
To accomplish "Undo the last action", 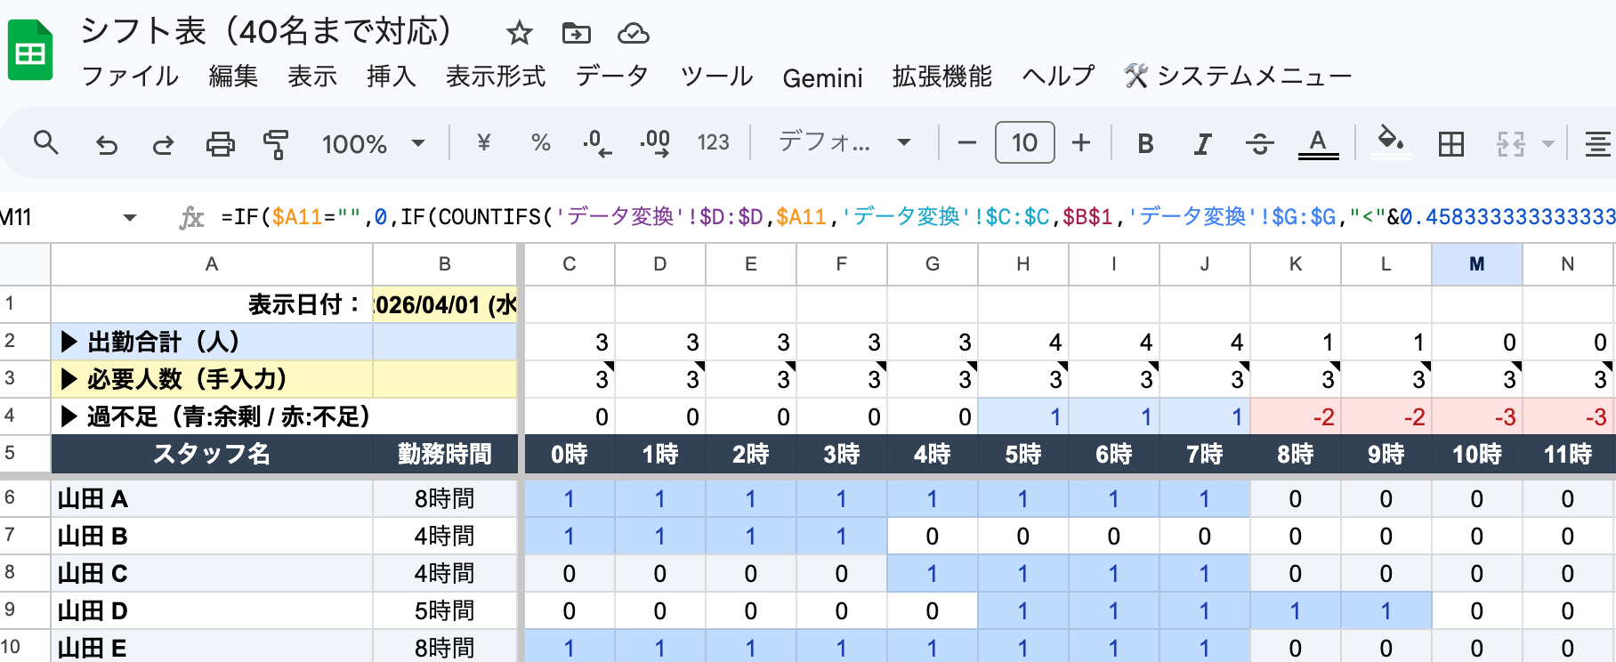I will click(x=106, y=143).
